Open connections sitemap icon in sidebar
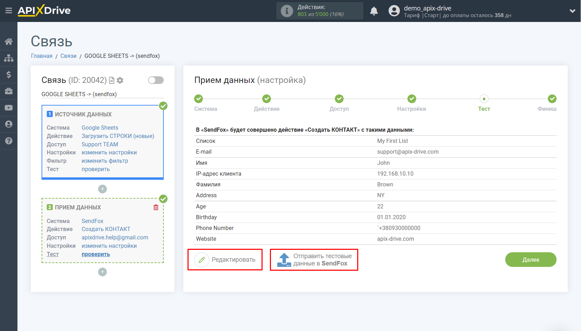Screen dimensions: 581x331 9,58
